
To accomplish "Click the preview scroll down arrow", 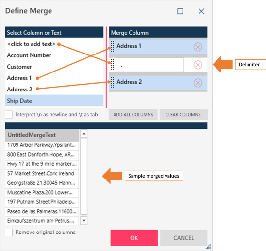I will tap(83, 221).
